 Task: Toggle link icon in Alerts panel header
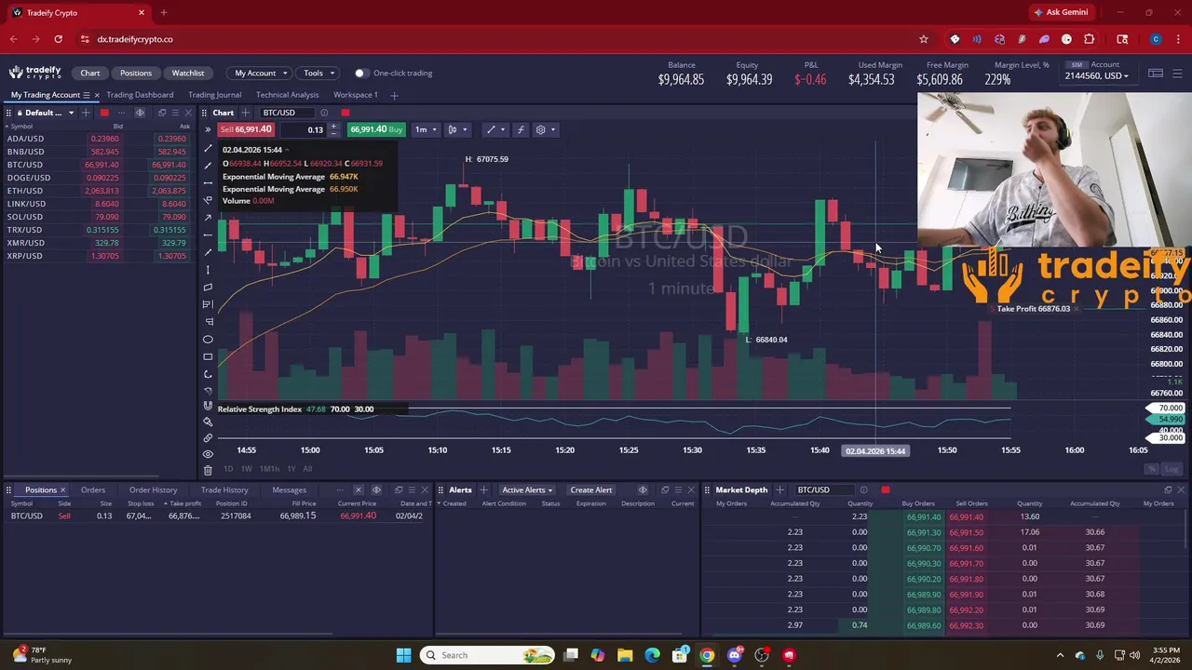click(643, 489)
